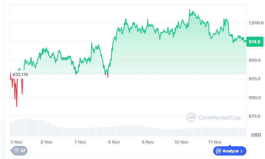This screenshot has width=265, height=159.
Task: Select the 11 Nov date label
Action: point(215,142)
